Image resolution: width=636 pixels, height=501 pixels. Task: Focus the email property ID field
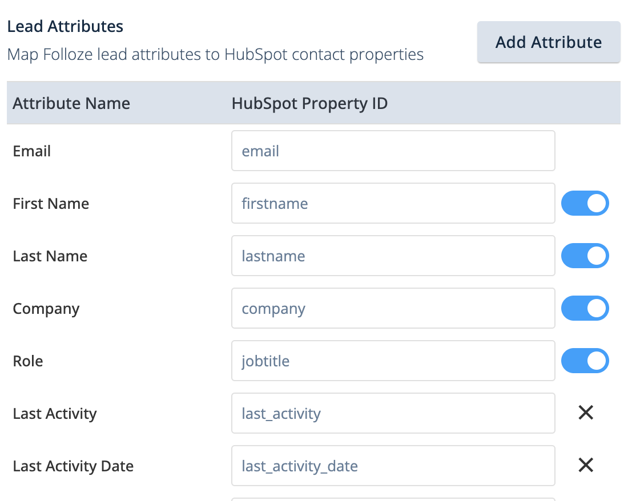(393, 151)
